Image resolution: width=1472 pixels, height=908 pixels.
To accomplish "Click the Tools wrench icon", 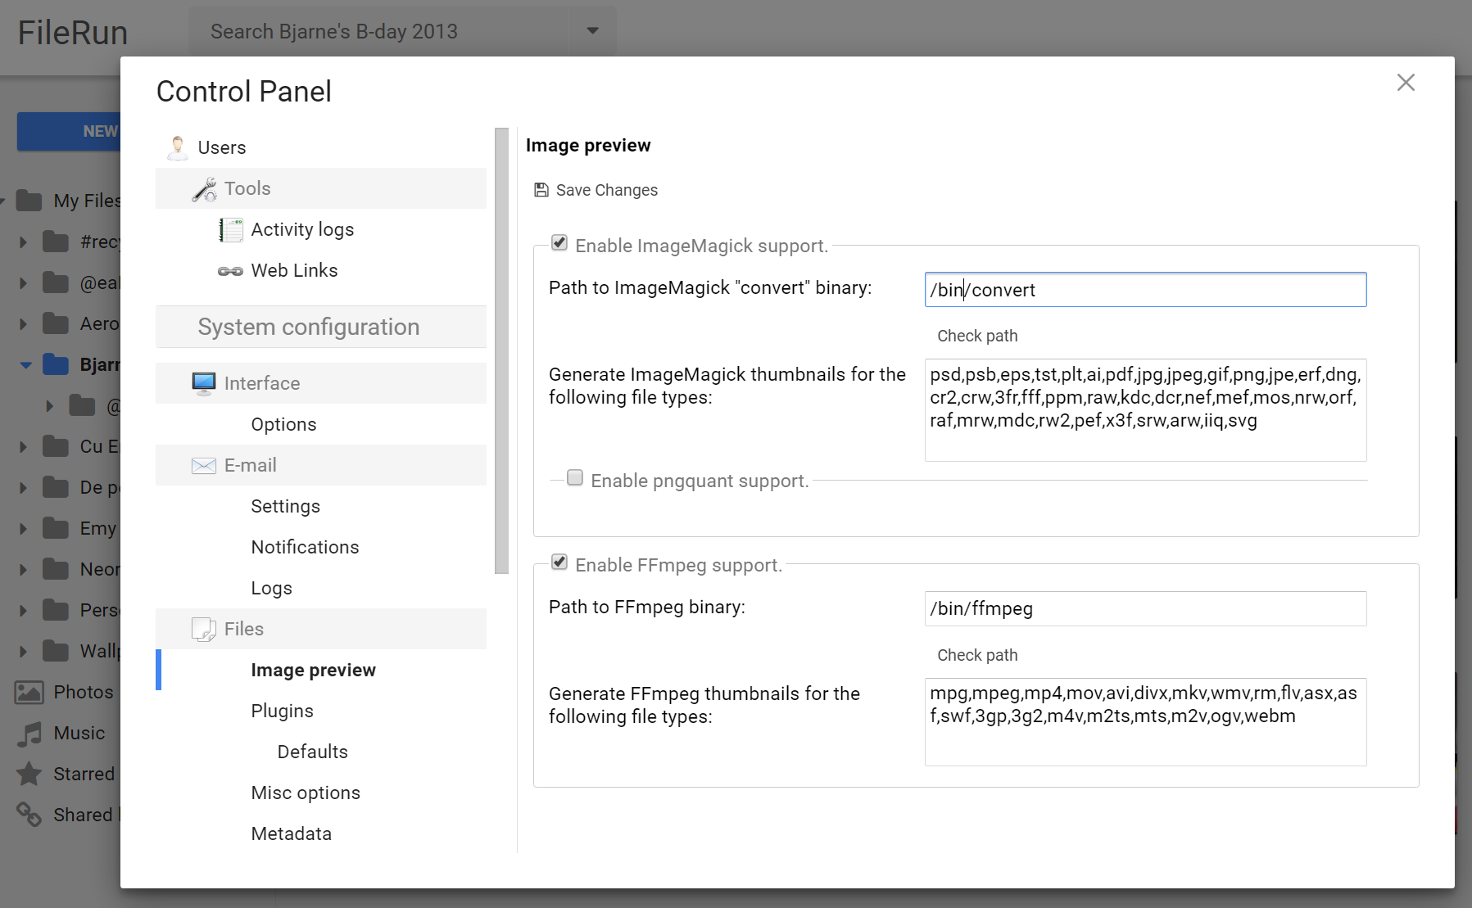I will click(204, 189).
